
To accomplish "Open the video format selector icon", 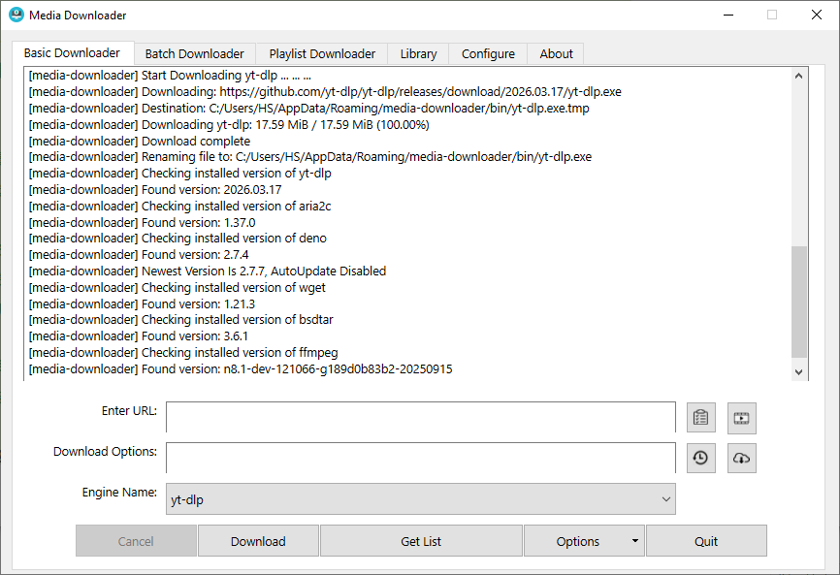I will (742, 417).
